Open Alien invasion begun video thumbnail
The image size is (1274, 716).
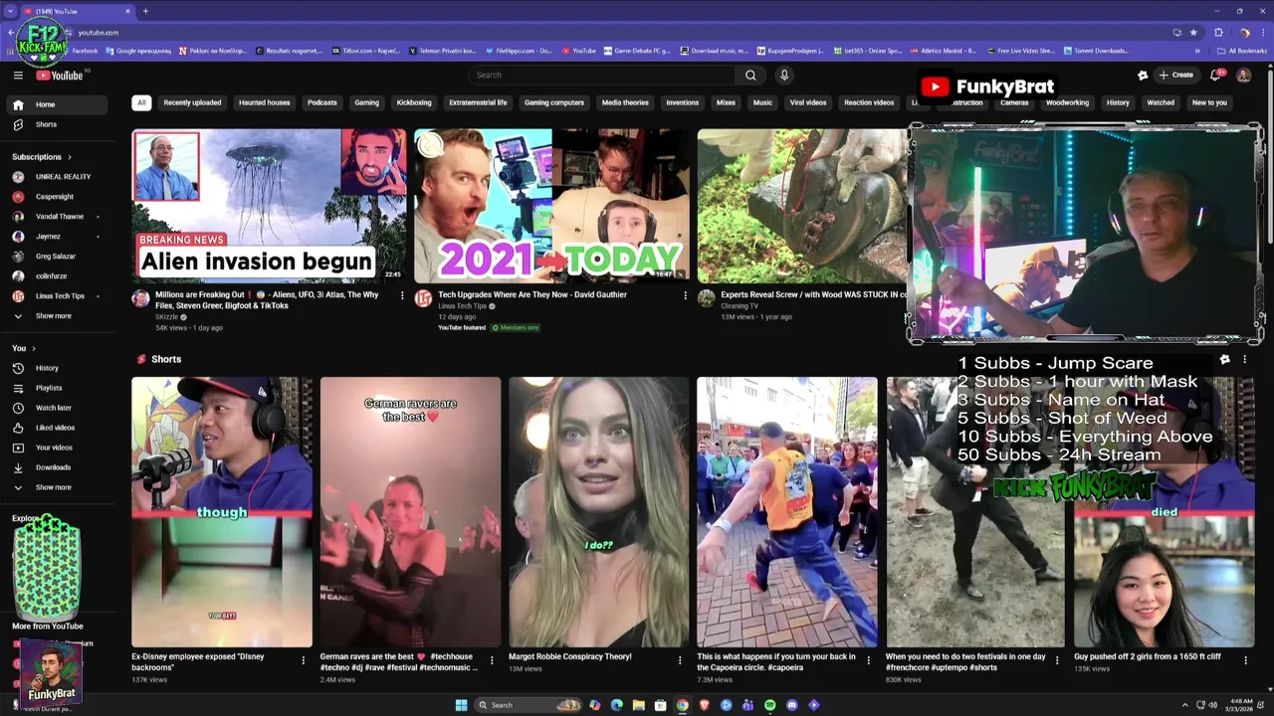coord(269,206)
